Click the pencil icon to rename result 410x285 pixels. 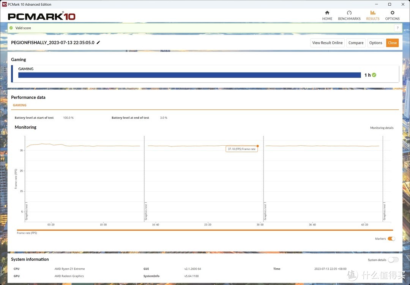coord(98,43)
